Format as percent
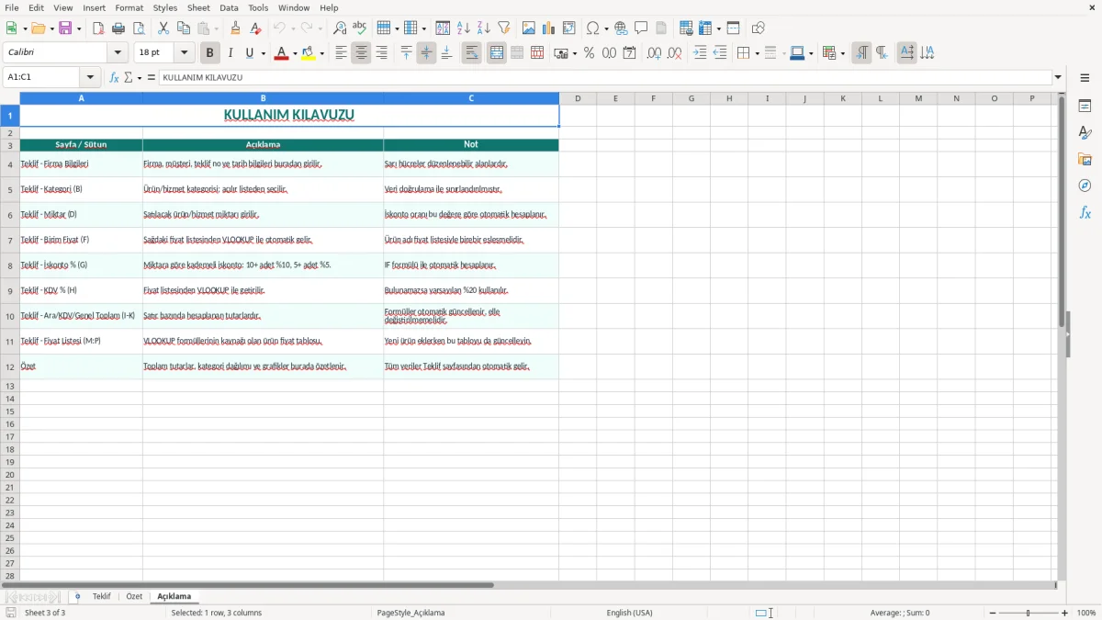This screenshot has width=1102, height=620. coord(589,53)
